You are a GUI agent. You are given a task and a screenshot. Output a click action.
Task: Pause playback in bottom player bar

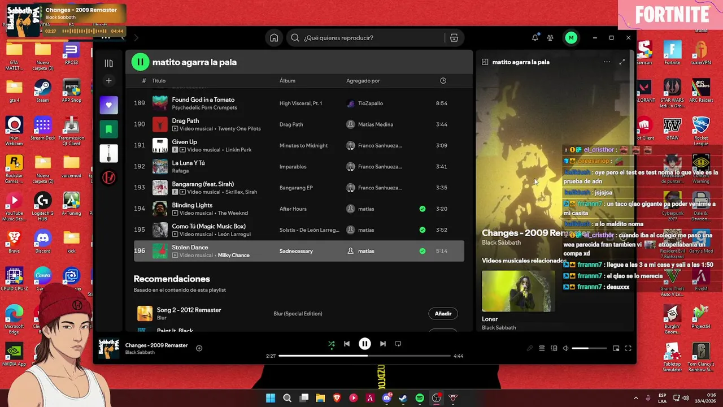point(365,344)
